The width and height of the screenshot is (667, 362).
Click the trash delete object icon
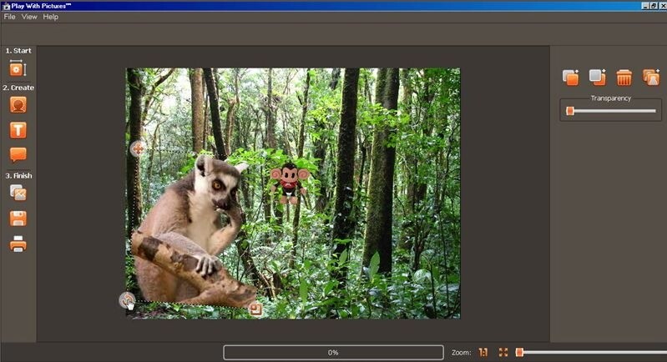tap(624, 78)
